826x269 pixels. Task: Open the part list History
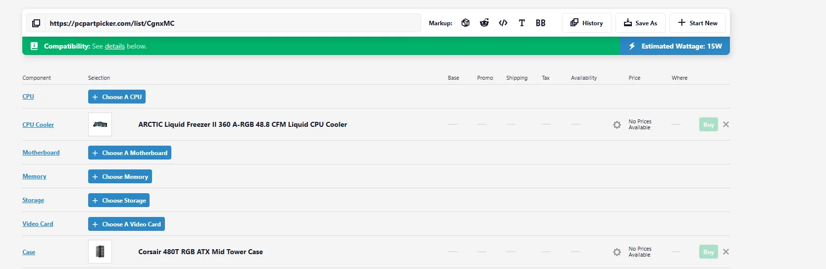pos(587,23)
